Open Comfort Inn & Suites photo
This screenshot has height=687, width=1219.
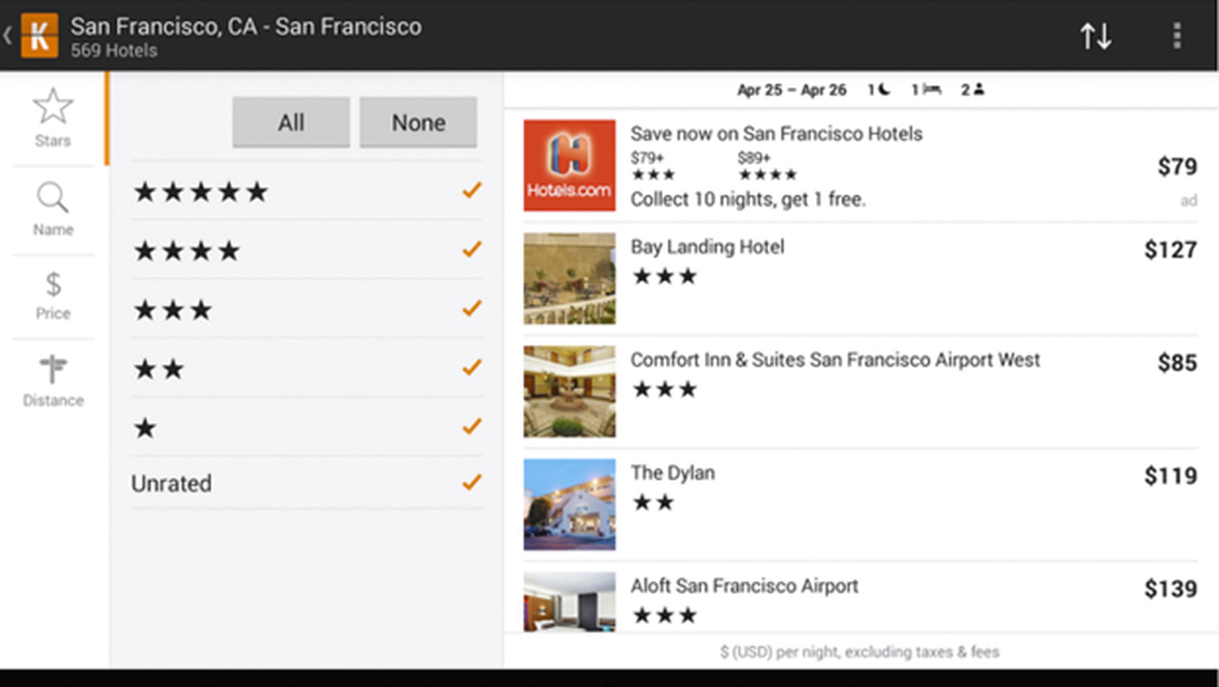[x=569, y=391]
